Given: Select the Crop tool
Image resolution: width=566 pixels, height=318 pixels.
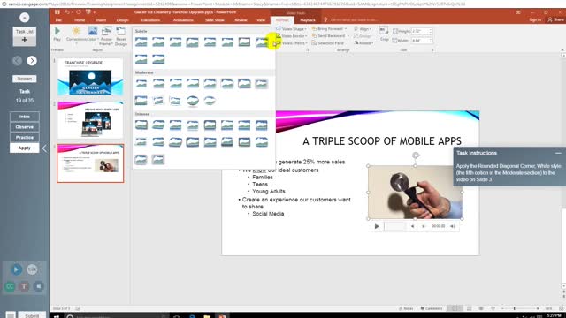Looking at the screenshot, I should pyautogui.click(x=384, y=34).
